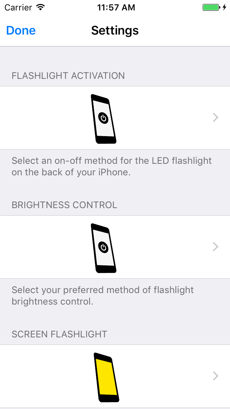
Task: Click the LED flashlight on-off description text
Action: (x=111, y=166)
